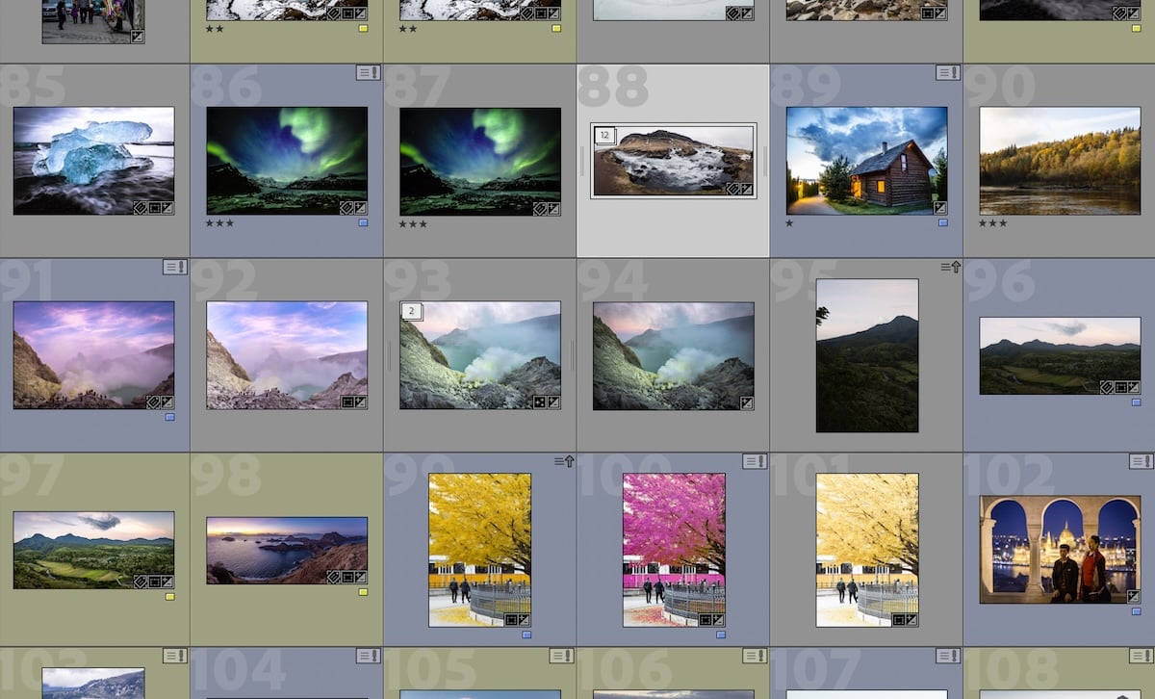This screenshot has height=699, width=1155.
Task: Click the yellow color label below the snowy mountain photo
Action: [363, 30]
